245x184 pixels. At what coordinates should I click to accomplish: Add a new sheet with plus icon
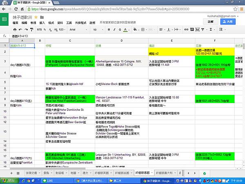point(11,173)
